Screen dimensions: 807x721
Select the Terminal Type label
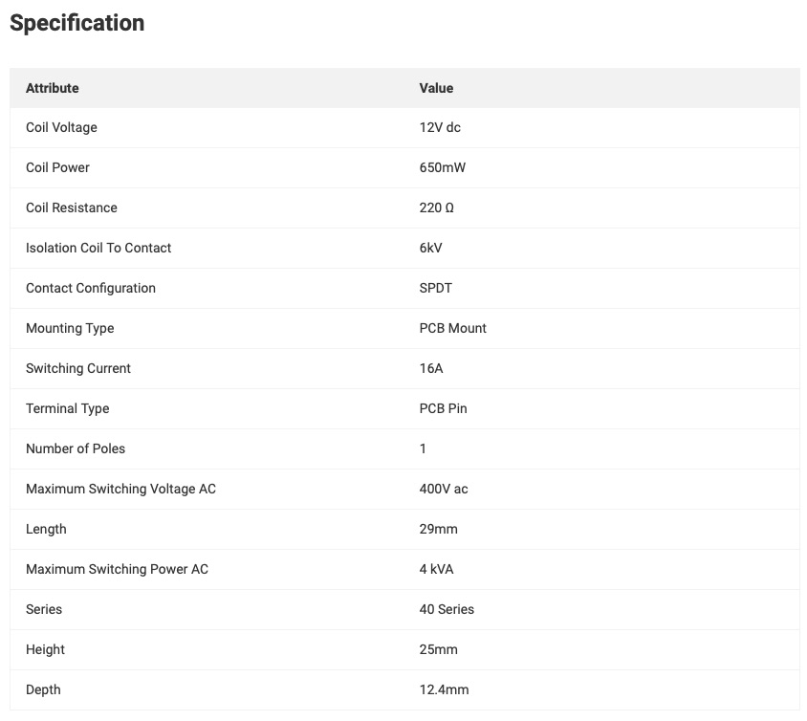pyautogui.click(x=67, y=408)
